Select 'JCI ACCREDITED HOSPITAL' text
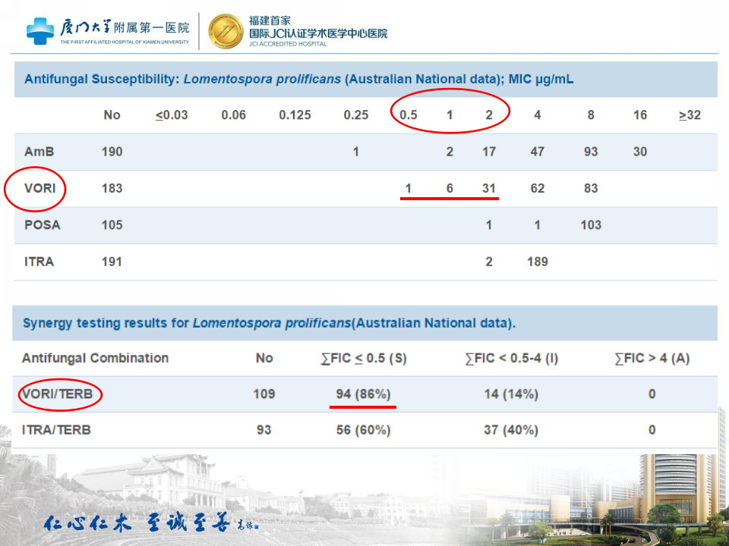729x546 pixels. (288, 44)
